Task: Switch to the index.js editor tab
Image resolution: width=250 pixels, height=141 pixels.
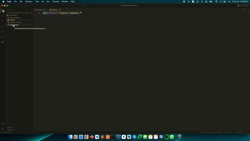Action: (54, 10)
